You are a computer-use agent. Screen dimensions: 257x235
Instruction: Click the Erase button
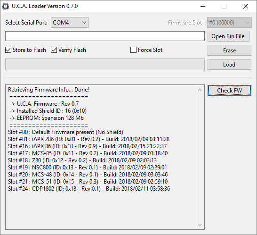coord(229,50)
